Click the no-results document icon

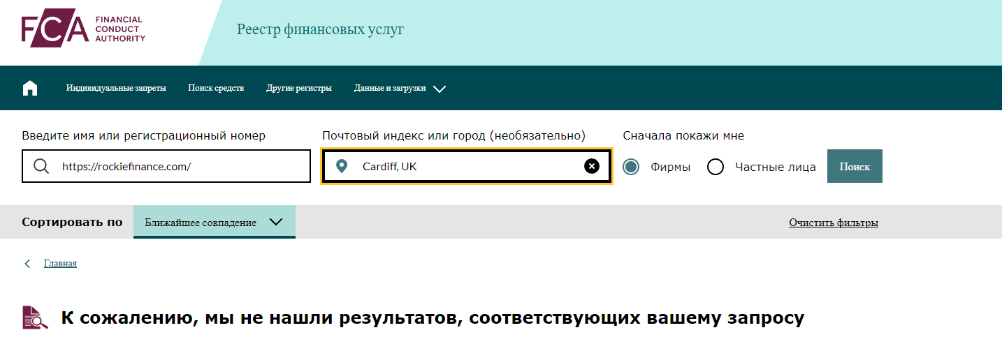click(x=35, y=318)
